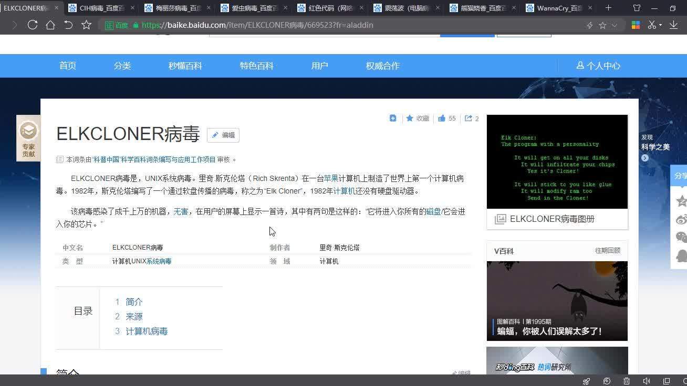Open the dropdown arrow beside the scissors tool
The height and width of the screenshot is (386, 687).
[660, 24]
